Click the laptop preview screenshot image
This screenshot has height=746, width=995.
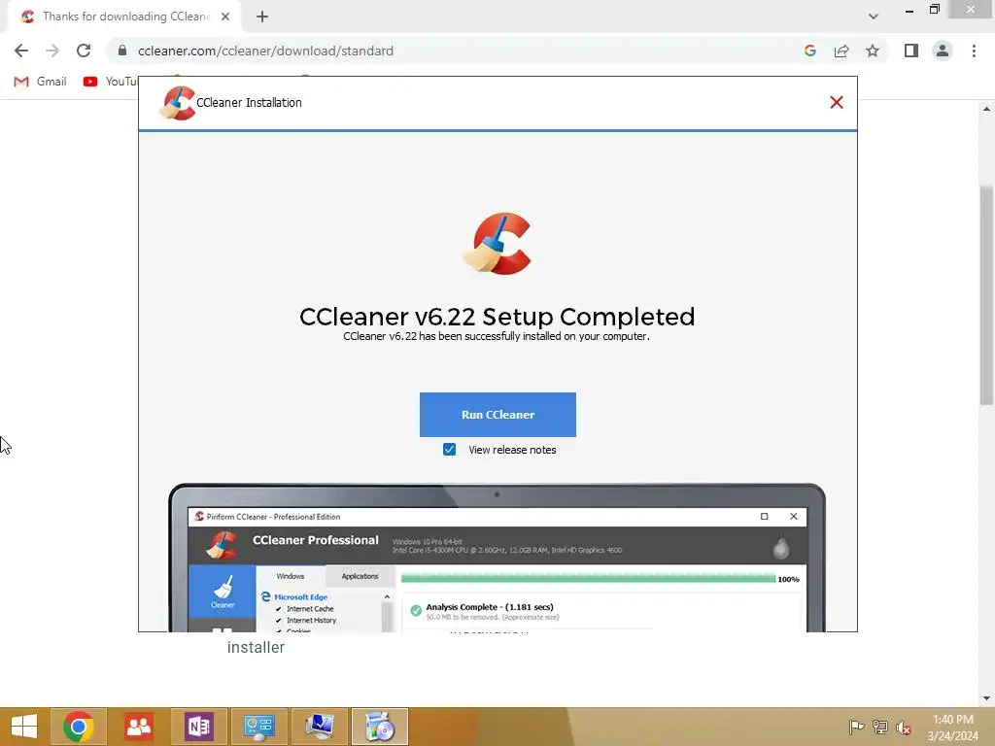pyautogui.click(x=497, y=558)
